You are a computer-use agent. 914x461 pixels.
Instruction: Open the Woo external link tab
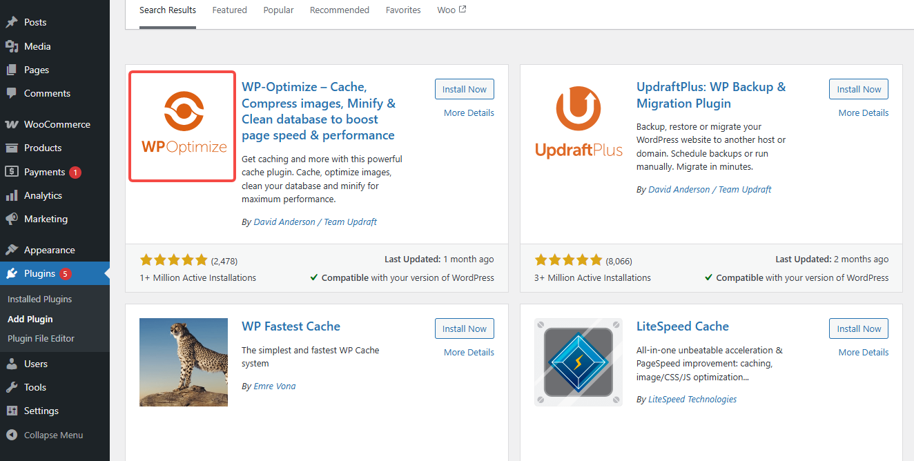pos(451,10)
